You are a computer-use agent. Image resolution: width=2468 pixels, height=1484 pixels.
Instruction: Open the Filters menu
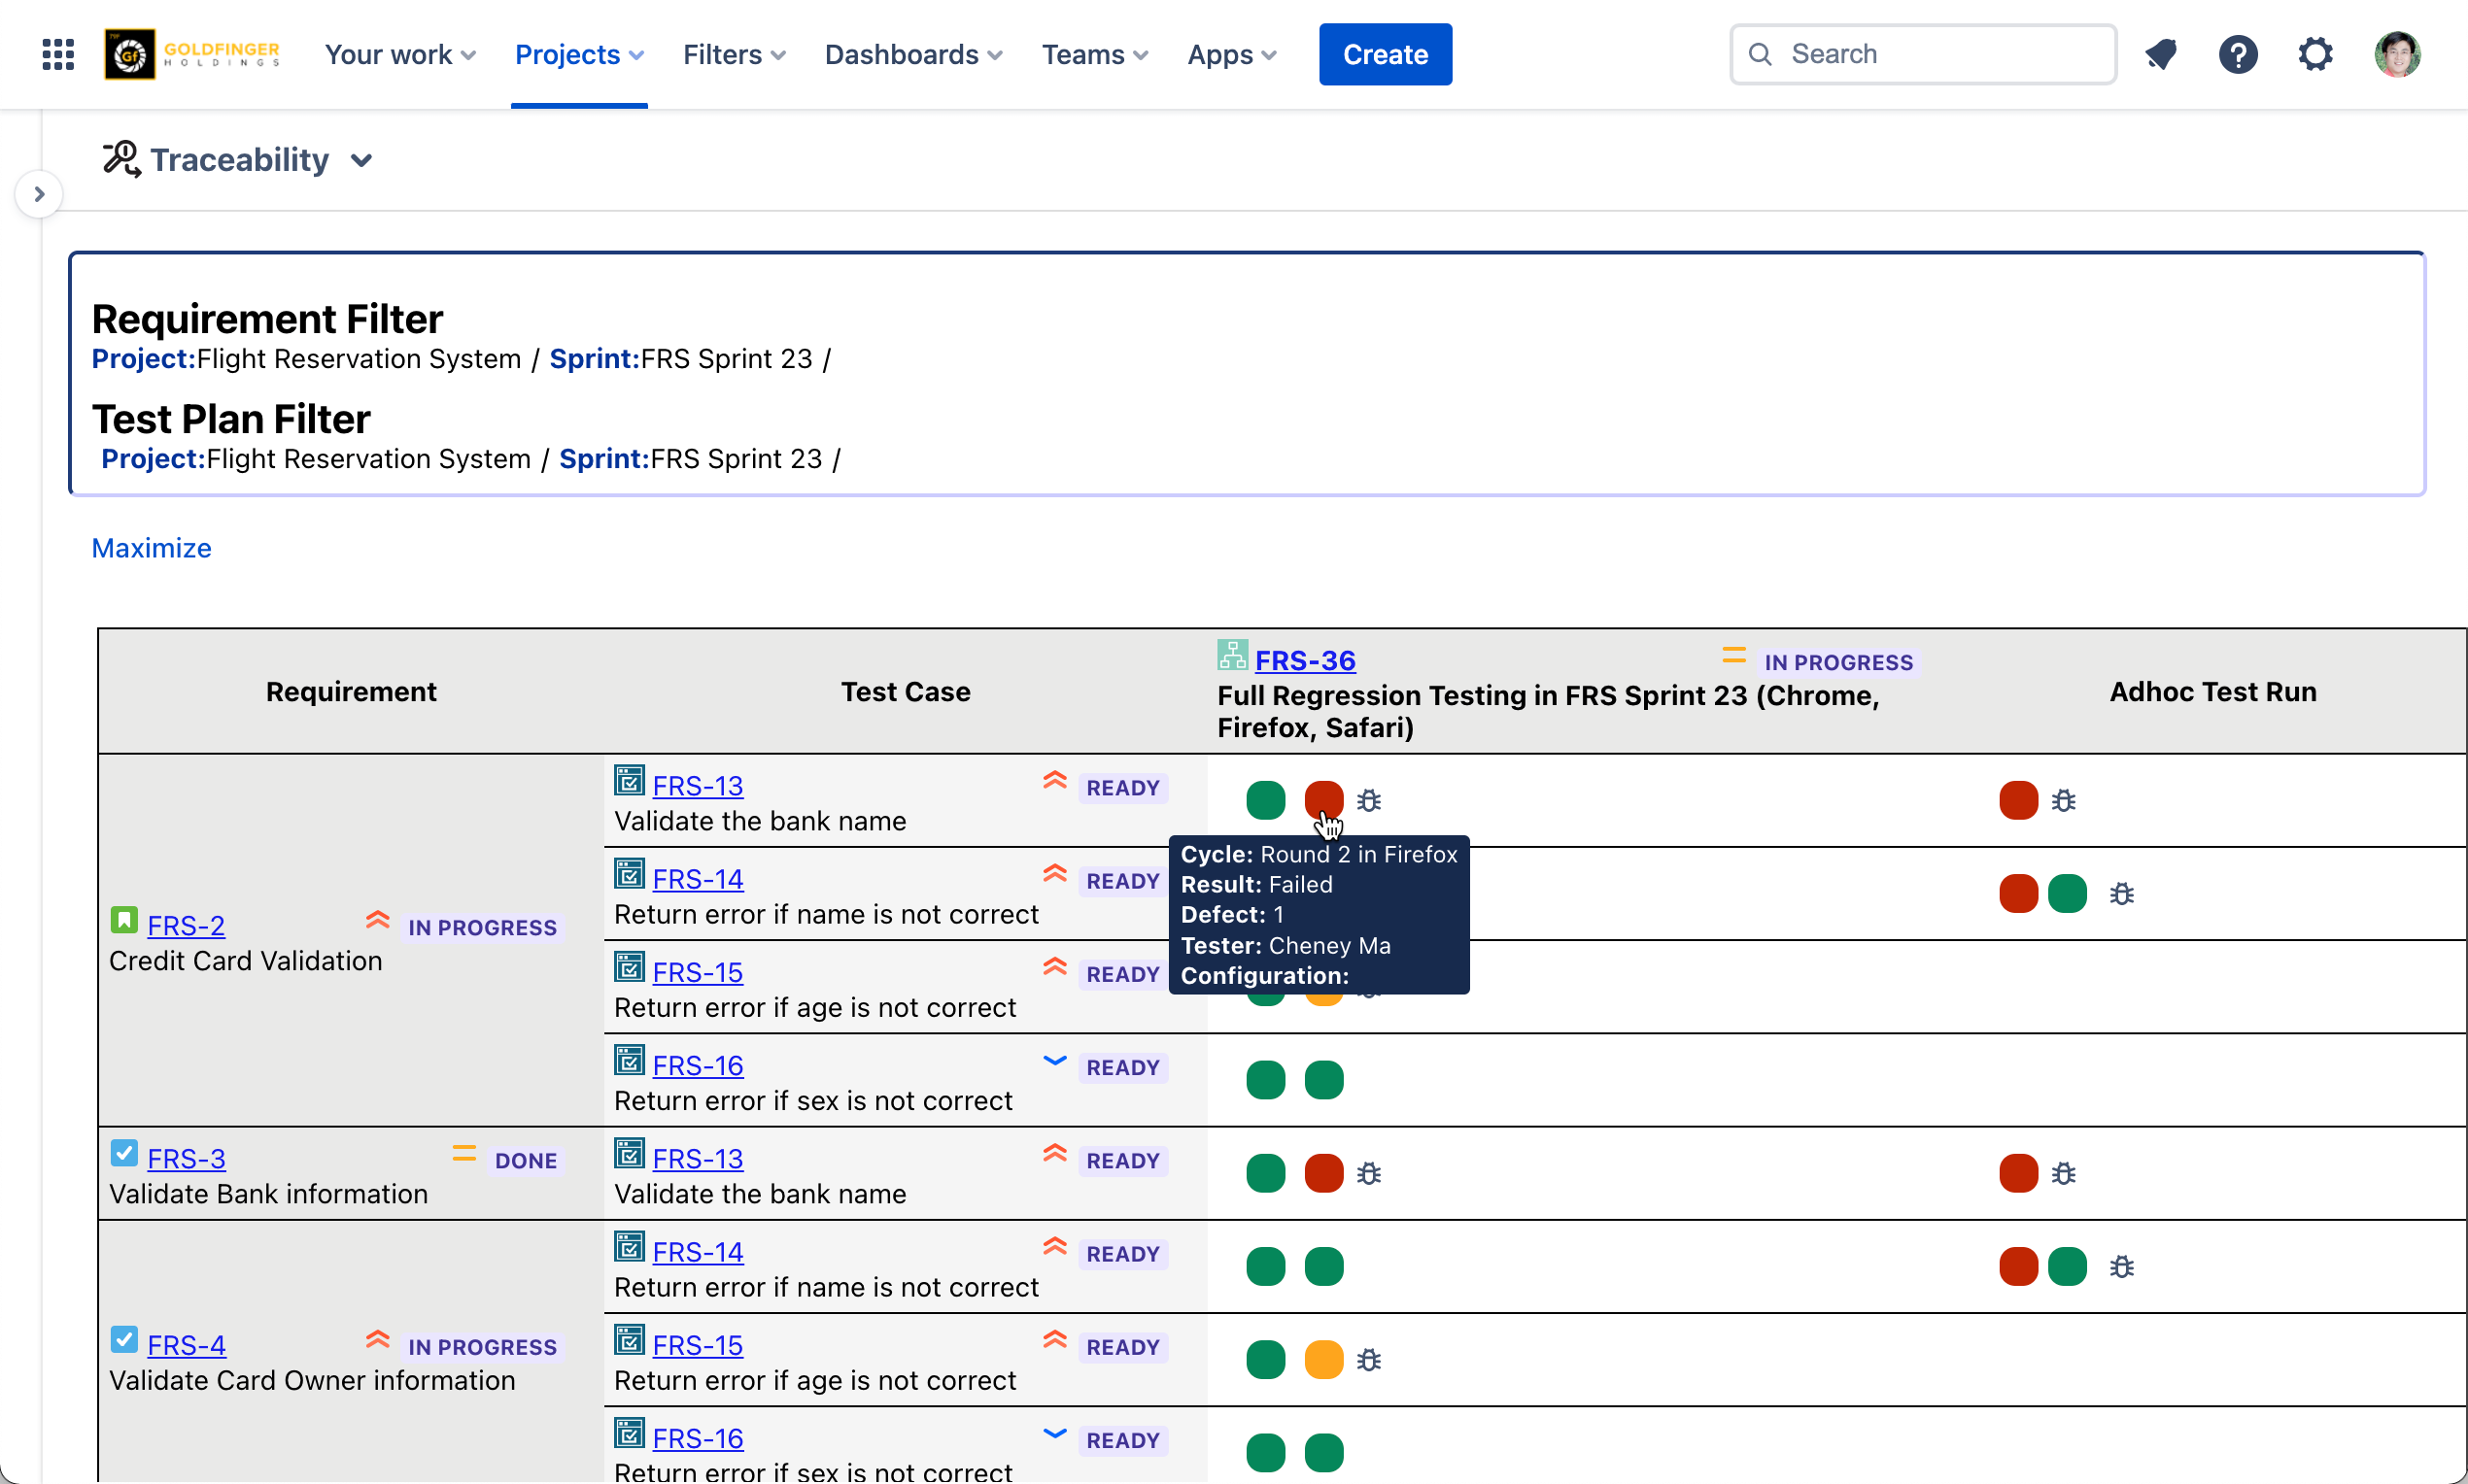click(x=734, y=54)
